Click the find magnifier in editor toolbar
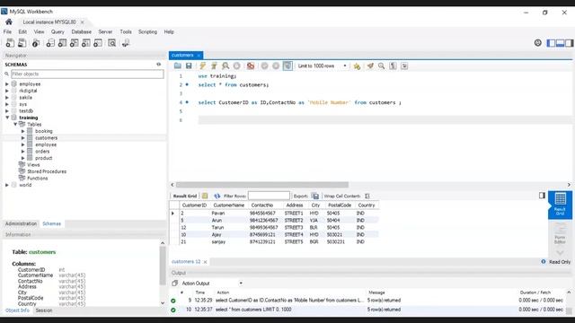 point(381,65)
